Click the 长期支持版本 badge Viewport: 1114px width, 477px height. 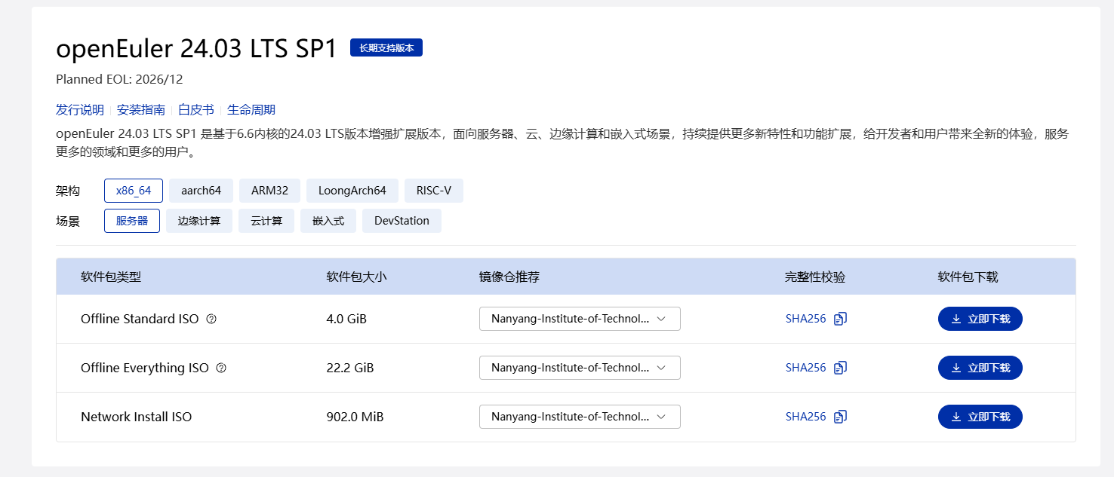click(x=386, y=47)
